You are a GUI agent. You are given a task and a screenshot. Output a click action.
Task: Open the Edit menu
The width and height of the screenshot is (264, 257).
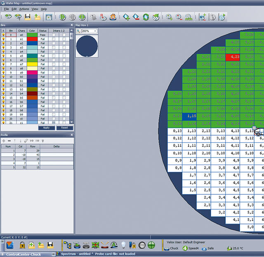click(14, 9)
